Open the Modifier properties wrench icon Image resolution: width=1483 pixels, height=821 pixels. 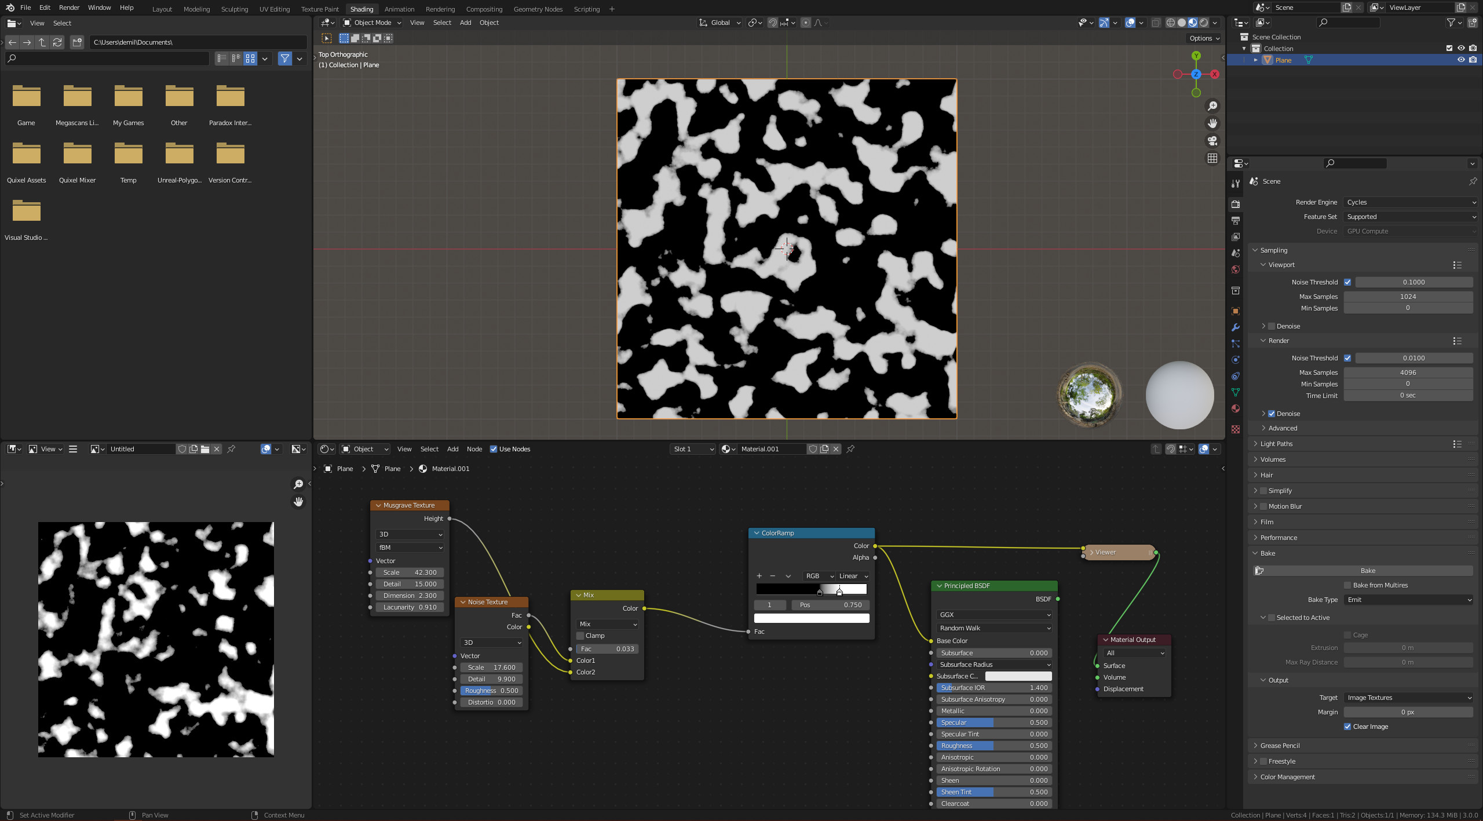click(x=1236, y=327)
